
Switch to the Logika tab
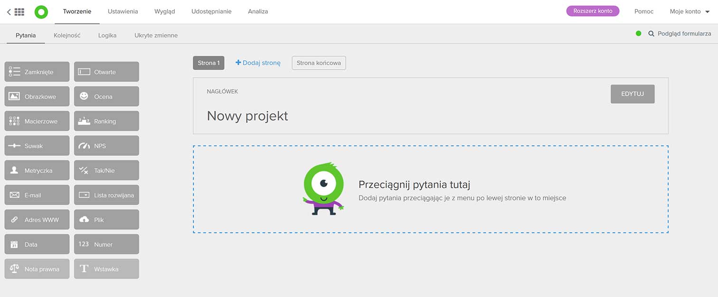pyautogui.click(x=107, y=36)
